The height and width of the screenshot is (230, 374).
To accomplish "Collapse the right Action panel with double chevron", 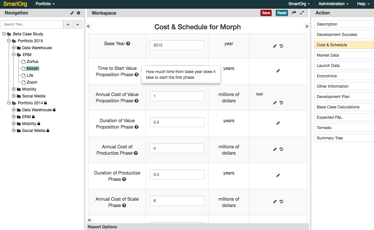I will point(307,26).
